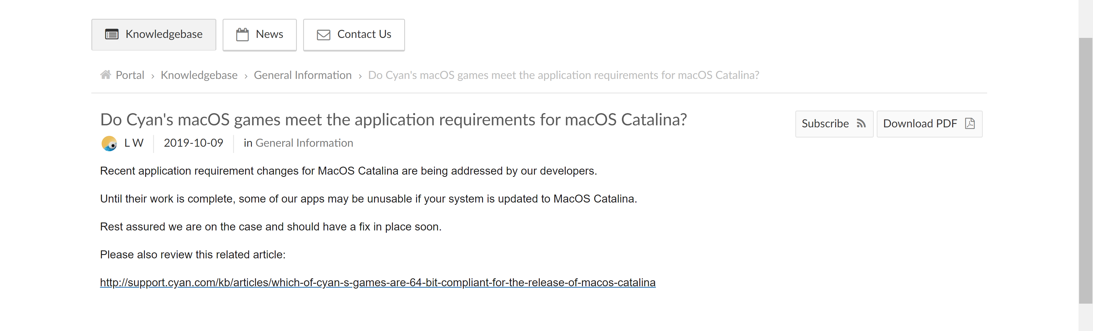Click the 'Rest assured' paragraph
Viewport: 1093px width, 331px height.
pos(271,227)
